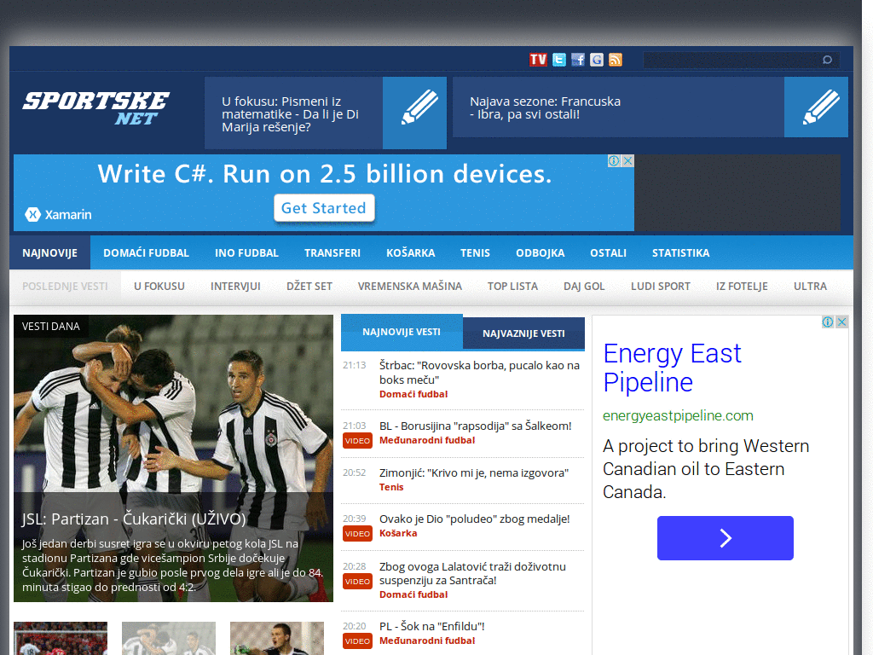
Task: Open the middle small thumbnail below featured story
Action: tap(169, 638)
